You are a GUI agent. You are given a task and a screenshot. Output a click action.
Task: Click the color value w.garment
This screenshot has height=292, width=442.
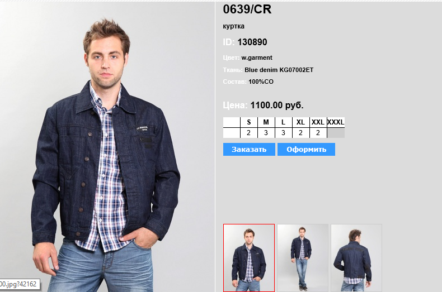coord(257,58)
